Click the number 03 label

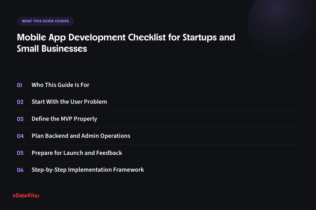(20, 119)
